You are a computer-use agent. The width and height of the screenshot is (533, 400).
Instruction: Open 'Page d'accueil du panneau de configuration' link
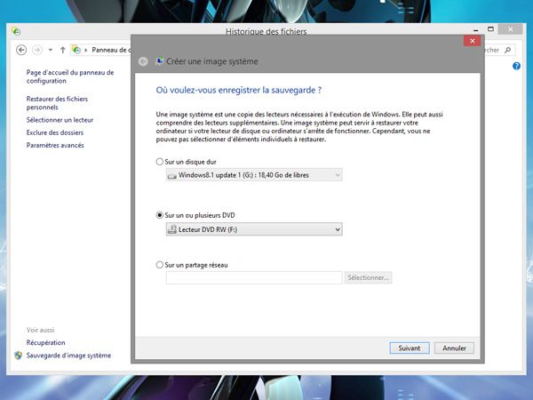pos(70,76)
